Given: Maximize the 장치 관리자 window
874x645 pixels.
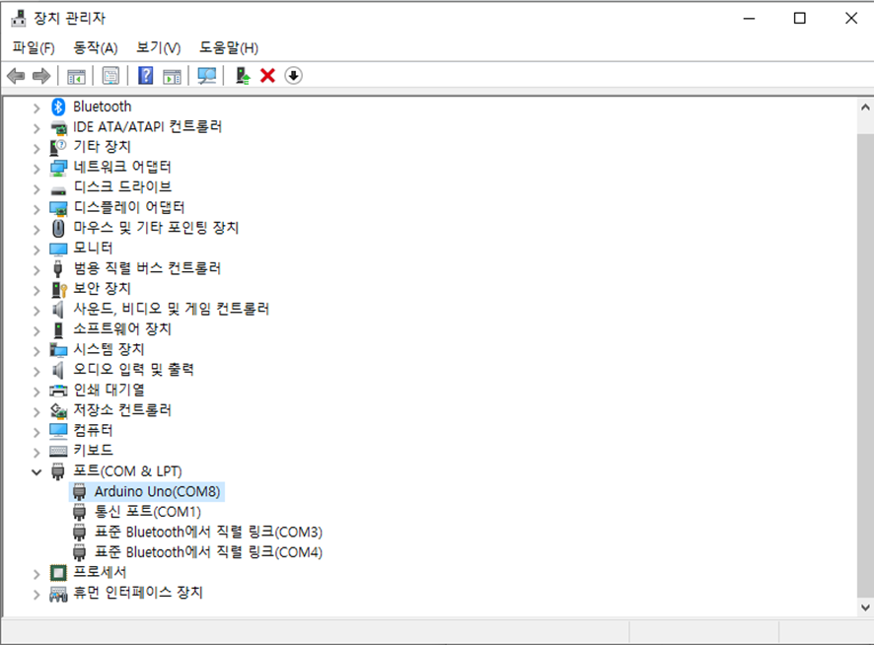Looking at the screenshot, I should click(799, 19).
